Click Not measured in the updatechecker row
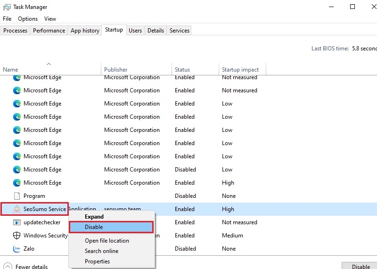The height and width of the screenshot is (269, 377). (239, 222)
